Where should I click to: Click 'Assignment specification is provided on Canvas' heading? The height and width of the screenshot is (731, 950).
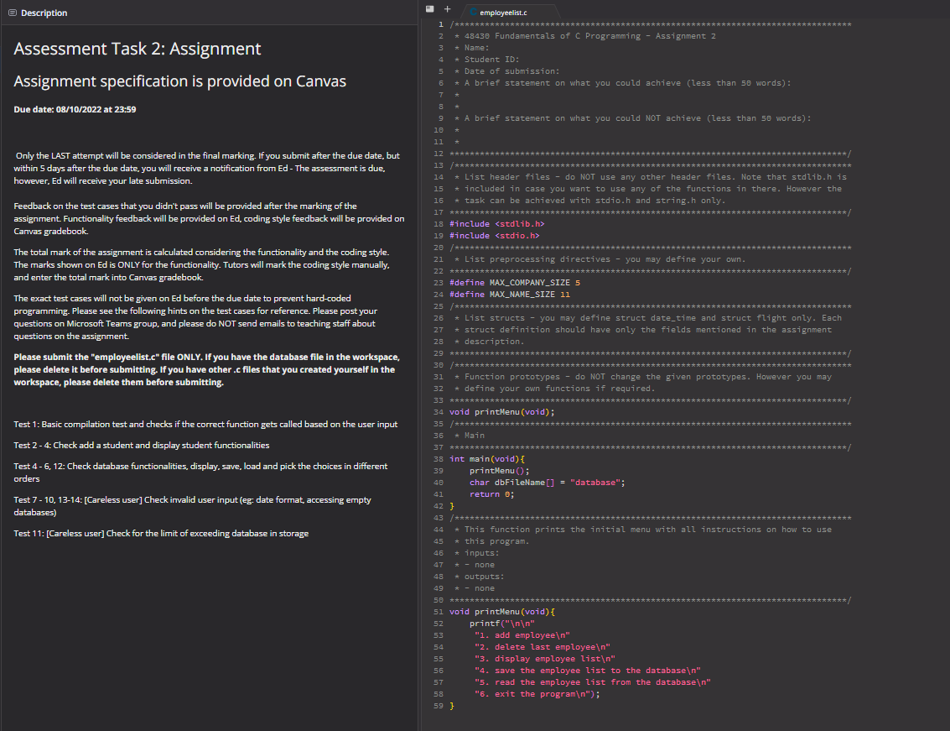[x=180, y=81]
